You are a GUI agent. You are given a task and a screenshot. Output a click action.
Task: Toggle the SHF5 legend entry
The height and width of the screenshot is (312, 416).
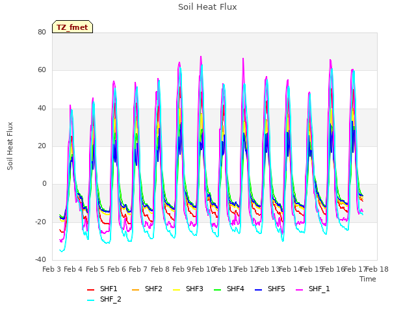coord(270,289)
